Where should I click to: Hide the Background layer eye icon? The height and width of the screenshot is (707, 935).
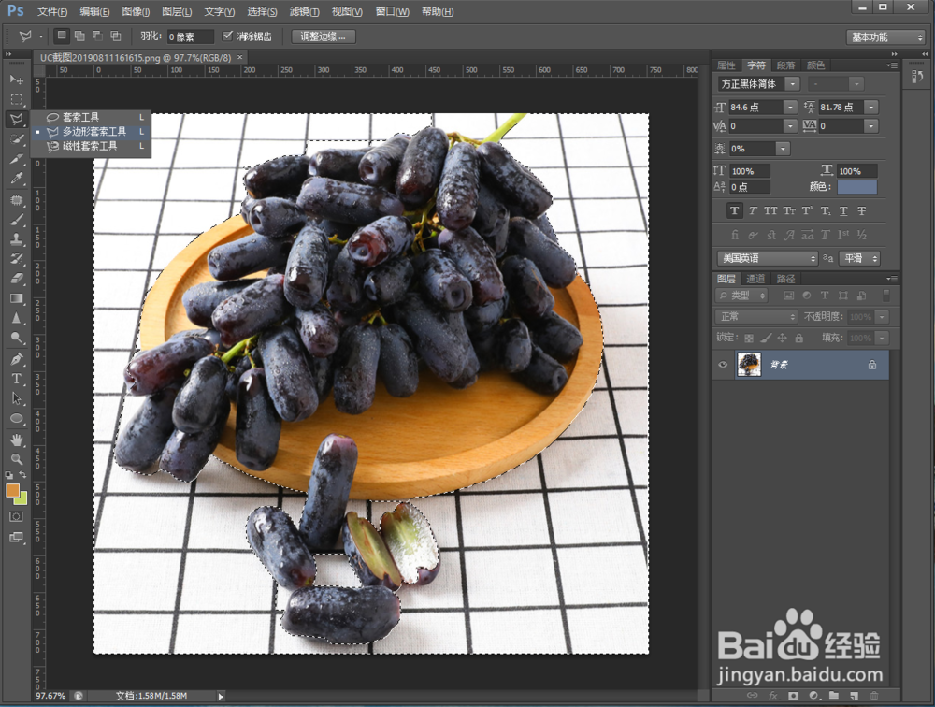[723, 365]
